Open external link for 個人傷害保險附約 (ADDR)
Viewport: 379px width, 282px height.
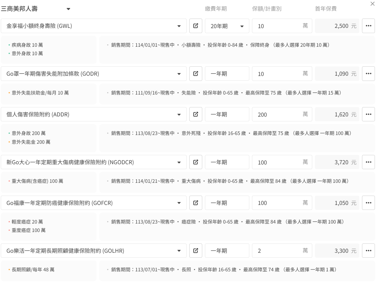[196, 114]
